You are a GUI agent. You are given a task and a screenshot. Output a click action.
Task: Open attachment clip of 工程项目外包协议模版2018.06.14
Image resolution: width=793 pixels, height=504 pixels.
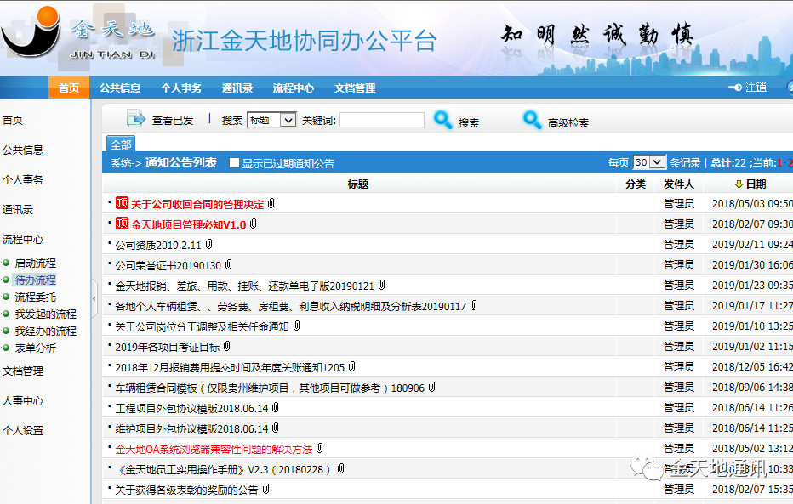click(276, 407)
